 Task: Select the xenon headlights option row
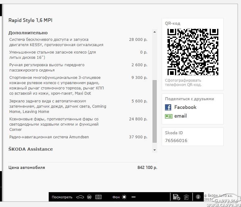[78, 124]
